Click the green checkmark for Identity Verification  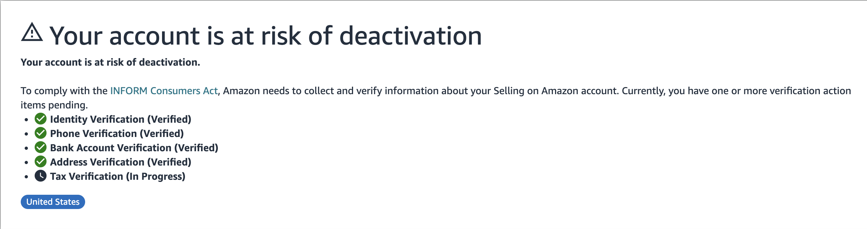[40, 119]
